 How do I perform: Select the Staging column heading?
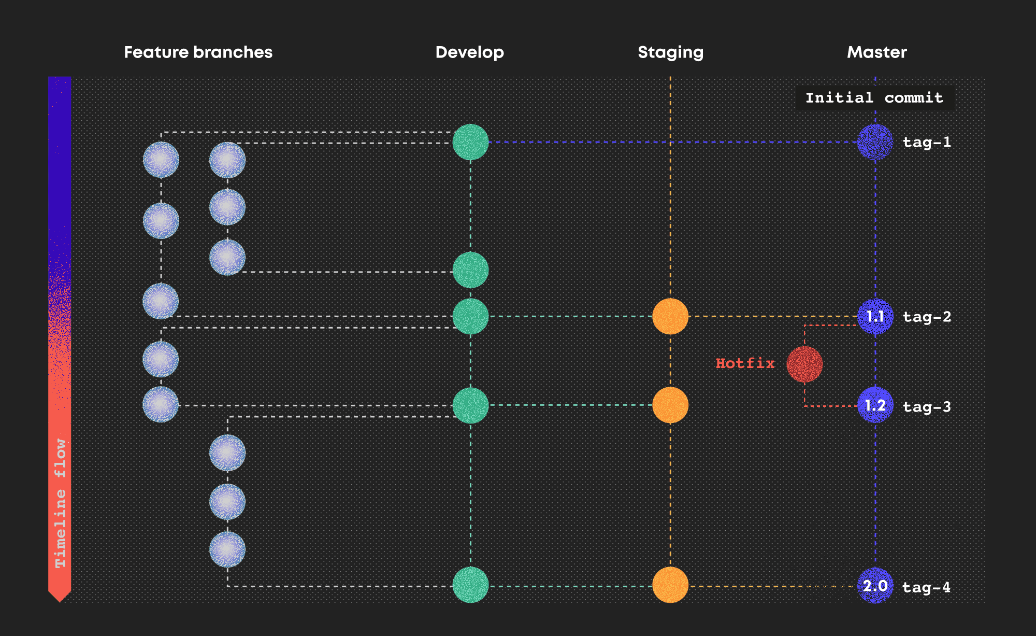click(x=670, y=52)
